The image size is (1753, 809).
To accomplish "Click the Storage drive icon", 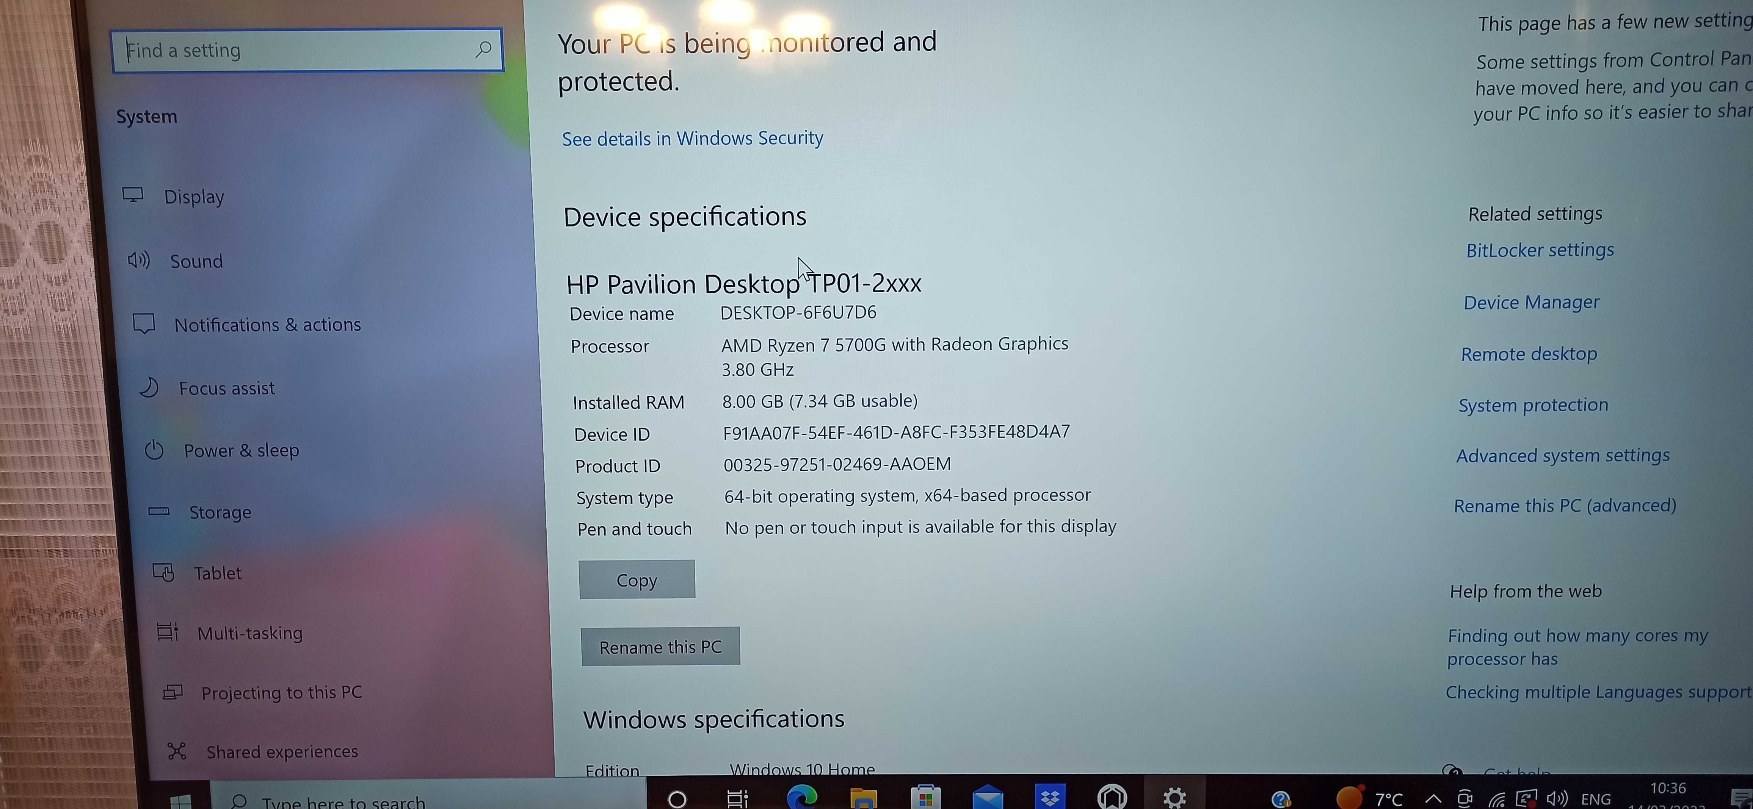I will coord(159,511).
